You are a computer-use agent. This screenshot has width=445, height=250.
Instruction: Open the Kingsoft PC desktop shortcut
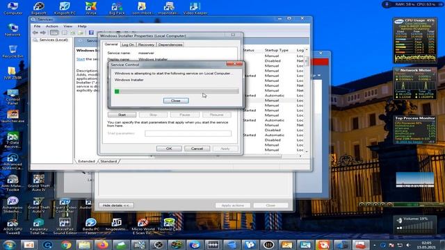(65, 8)
